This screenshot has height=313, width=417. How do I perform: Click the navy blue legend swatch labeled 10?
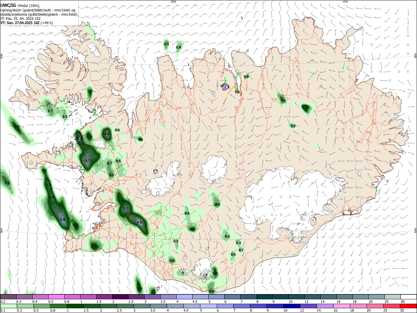coord(291,306)
